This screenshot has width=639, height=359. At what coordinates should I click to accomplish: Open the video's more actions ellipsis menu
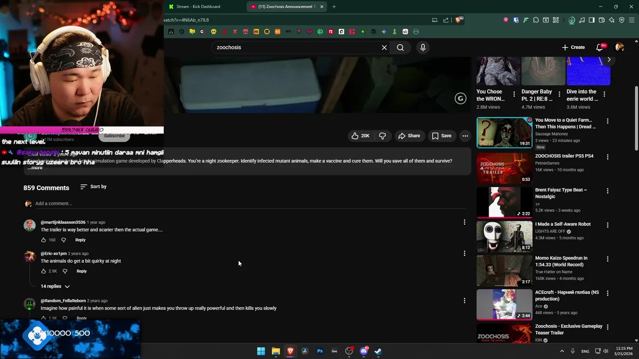pos(465,136)
